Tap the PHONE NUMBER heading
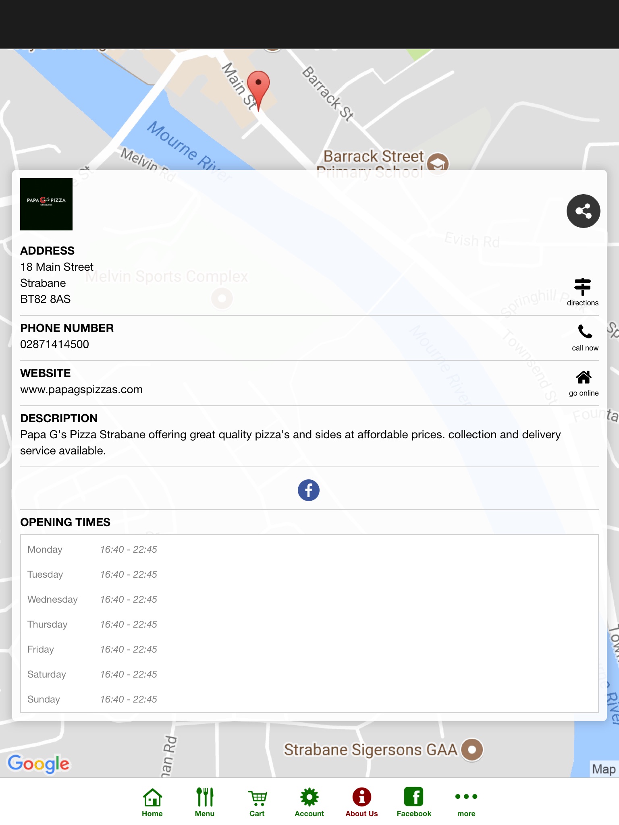Image resolution: width=619 pixels, height=825 pixels. pyautogui.click(x=67, y=328)
